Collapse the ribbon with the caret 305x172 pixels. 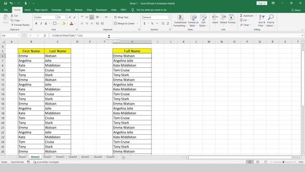pyautogui.click(x=302, y=30)
